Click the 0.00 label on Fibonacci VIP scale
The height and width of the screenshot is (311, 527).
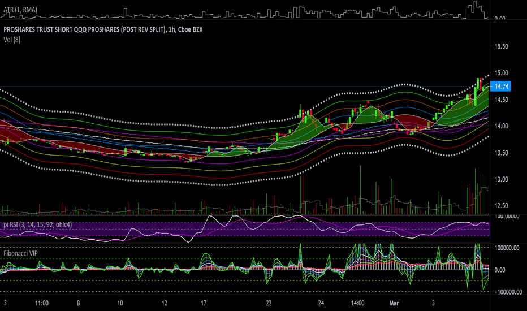(x=500, y=270)
